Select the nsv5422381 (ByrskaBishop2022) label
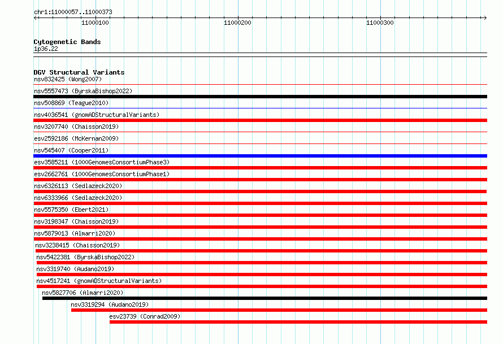Screen dimensions: 503x344 tap(85, 257)
